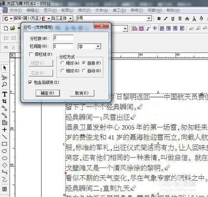Enable the 带栏线 checkbox
This screenshot has width=208, height=197.
click(x=31, y=54)
